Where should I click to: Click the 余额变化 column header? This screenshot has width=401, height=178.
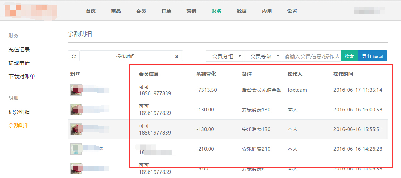(x=206, y=74)
